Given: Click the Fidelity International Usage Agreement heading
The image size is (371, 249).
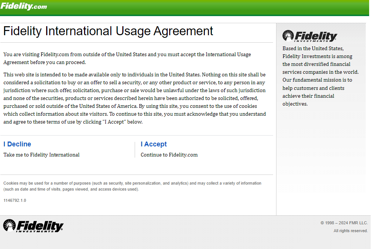Looking at the screenshot, I should pyautogui.click(x=108, y=31).
